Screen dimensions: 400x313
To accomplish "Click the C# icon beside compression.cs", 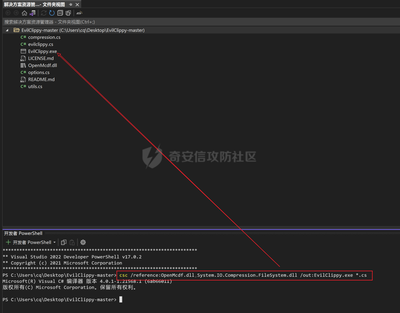I will (x=23, y=37).
